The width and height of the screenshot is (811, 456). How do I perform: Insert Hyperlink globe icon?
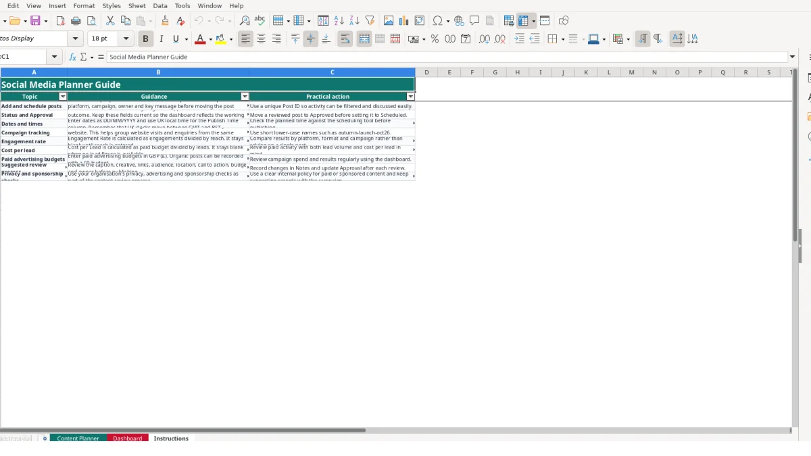(459, 21)
